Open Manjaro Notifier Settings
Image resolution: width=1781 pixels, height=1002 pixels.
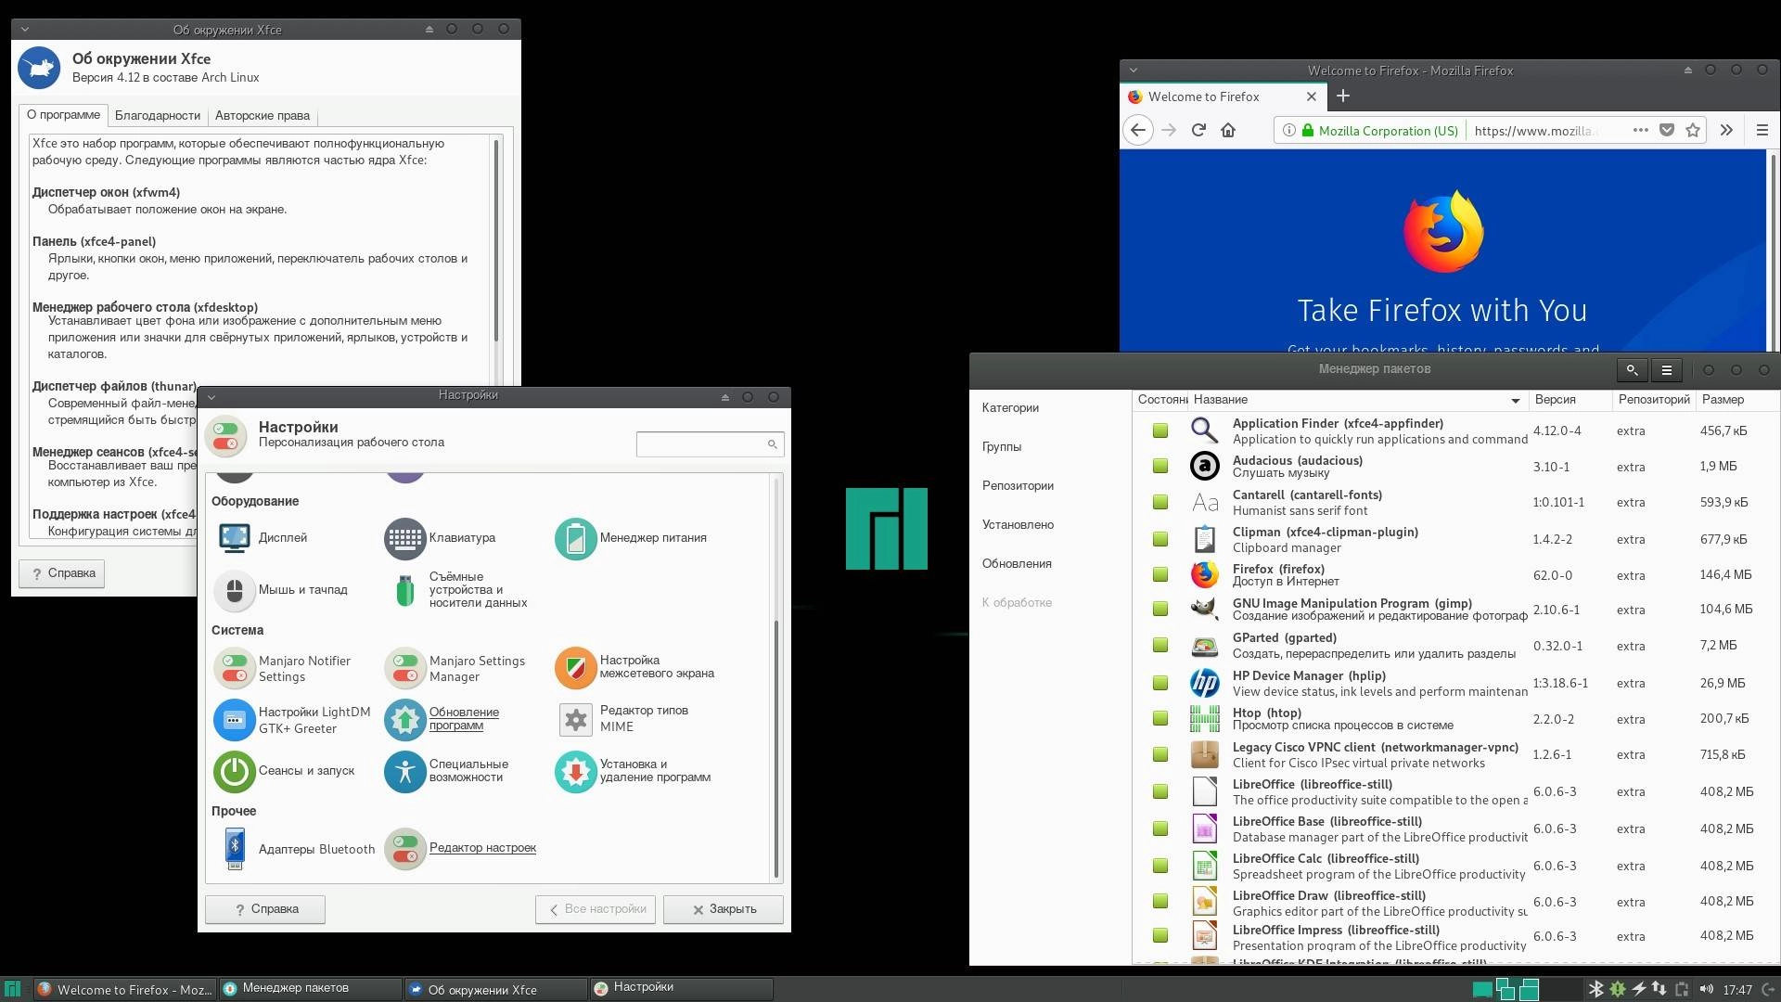284,668
